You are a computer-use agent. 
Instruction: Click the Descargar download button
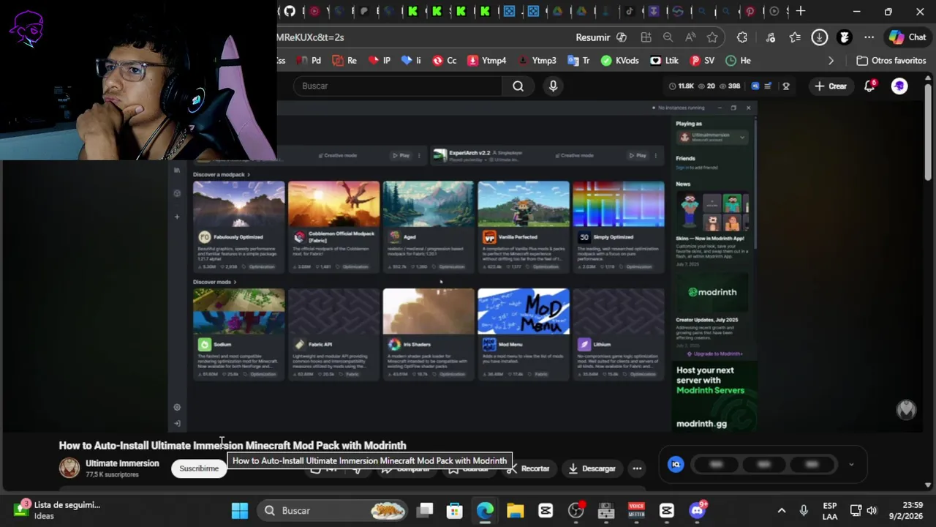pos(592,469)
